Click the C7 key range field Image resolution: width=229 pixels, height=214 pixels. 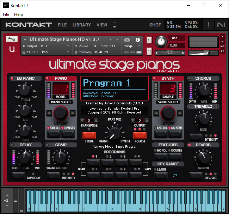coord(175,176)
